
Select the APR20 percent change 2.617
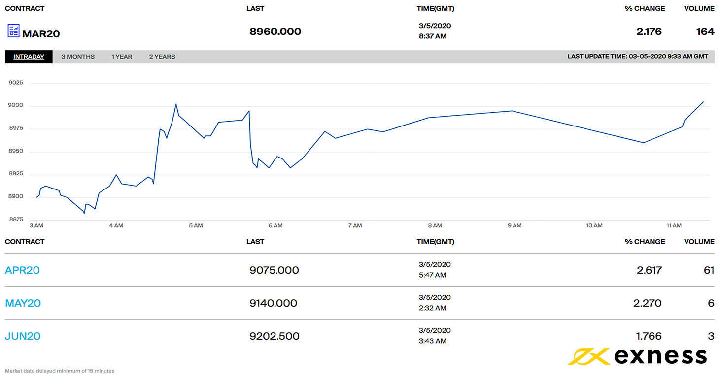pyautogui.click(x=649, y=270)
